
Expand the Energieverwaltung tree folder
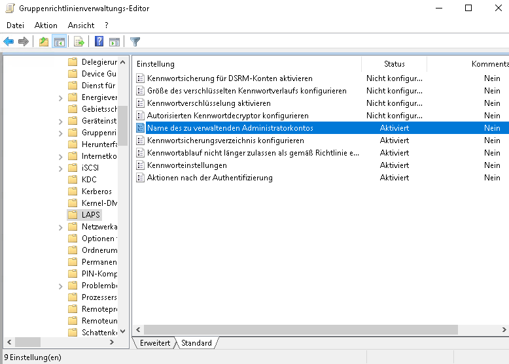point(60,97)
